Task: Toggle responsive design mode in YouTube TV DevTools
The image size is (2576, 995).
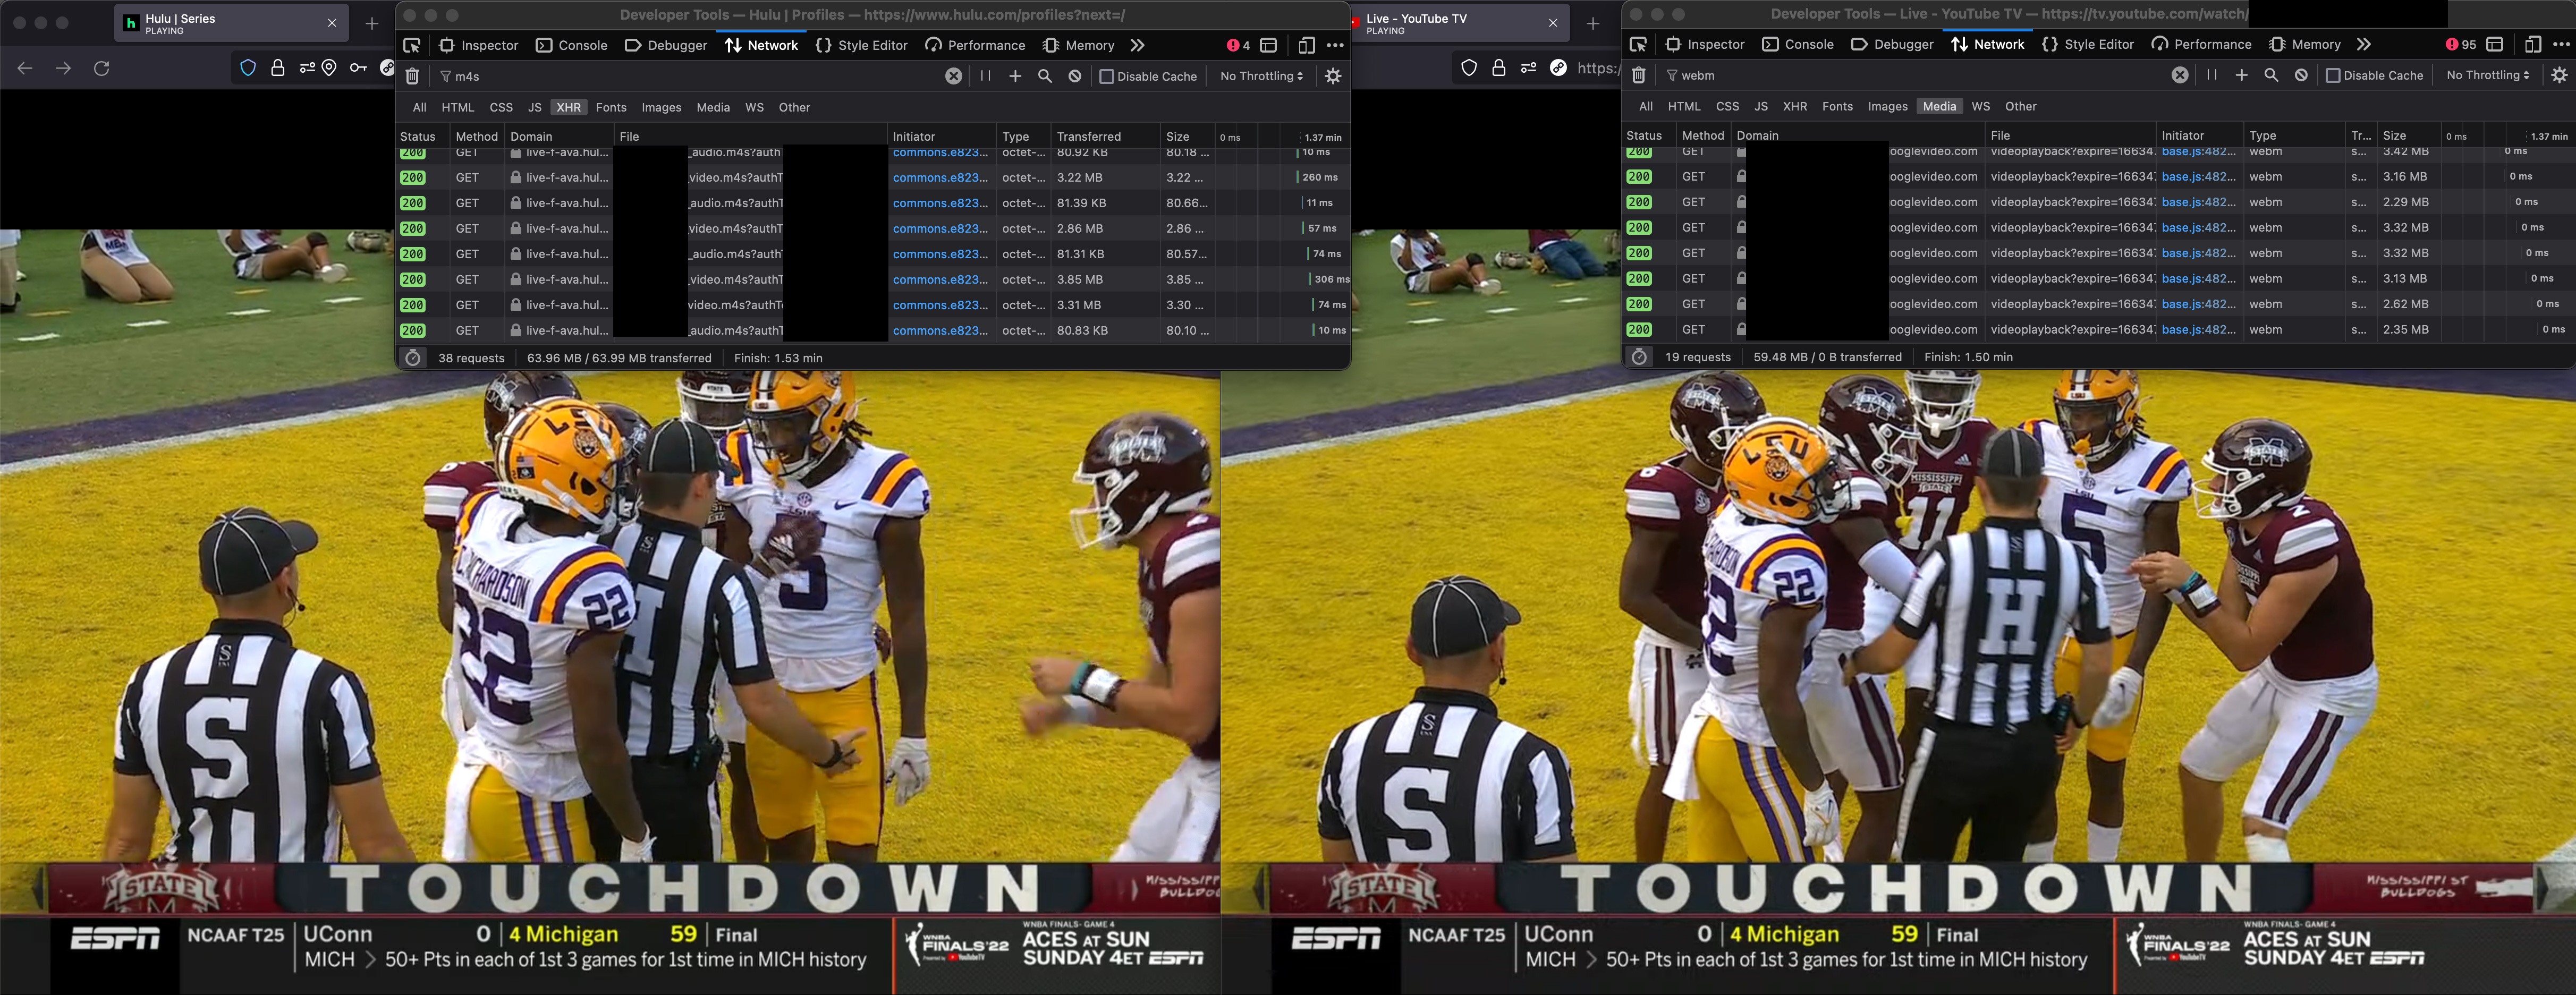Action: click(2532, 44)
